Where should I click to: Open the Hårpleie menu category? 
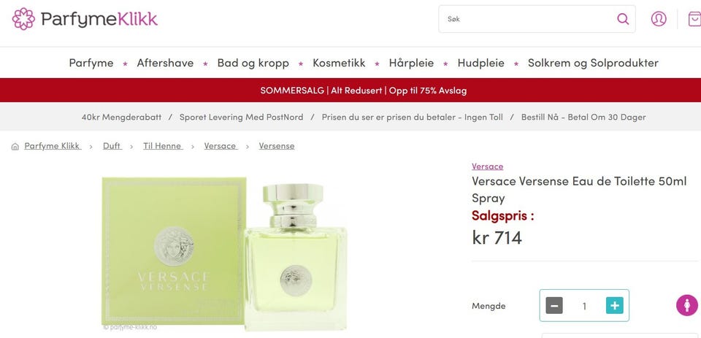point(411,63)
